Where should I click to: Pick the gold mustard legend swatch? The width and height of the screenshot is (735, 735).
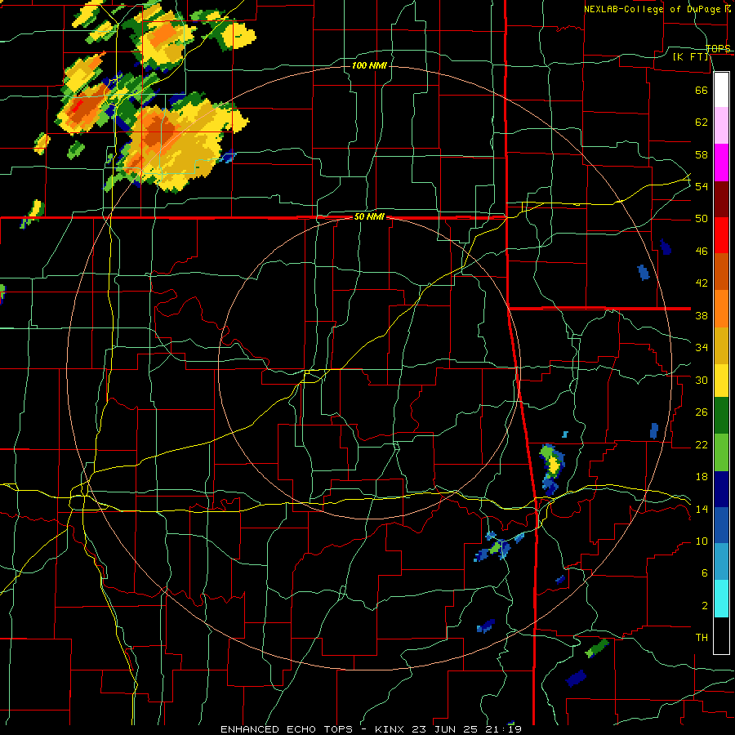(x=721, y=345)
